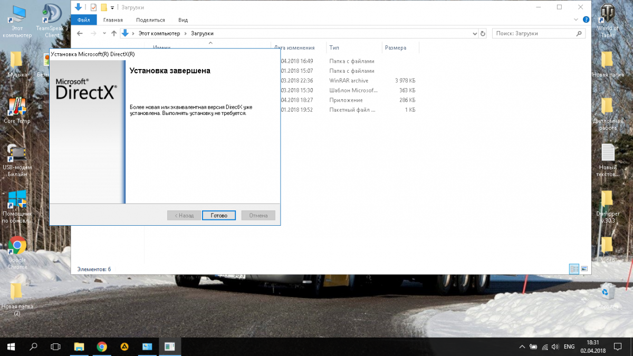Expand the Explorer ribbon chevron

coord(576,20)
